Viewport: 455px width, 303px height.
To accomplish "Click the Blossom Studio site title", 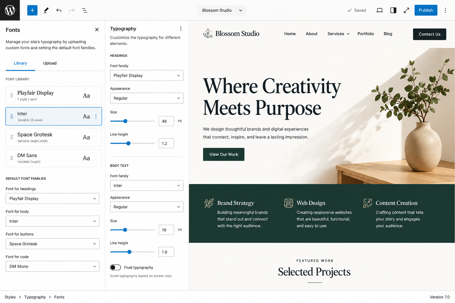I will click(x=237, y=34).
